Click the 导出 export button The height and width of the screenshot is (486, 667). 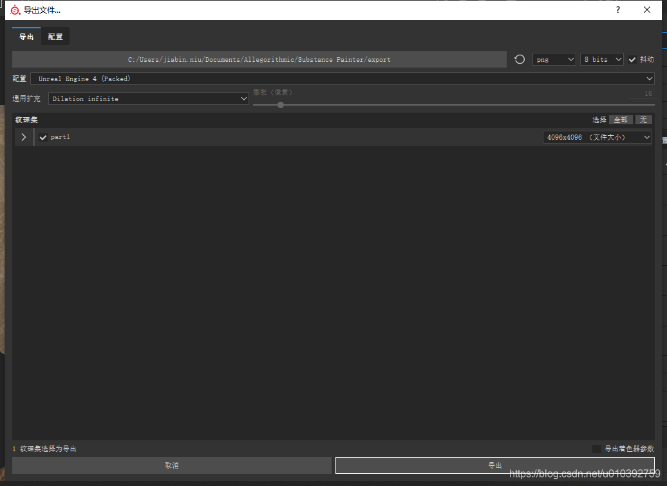494,465
